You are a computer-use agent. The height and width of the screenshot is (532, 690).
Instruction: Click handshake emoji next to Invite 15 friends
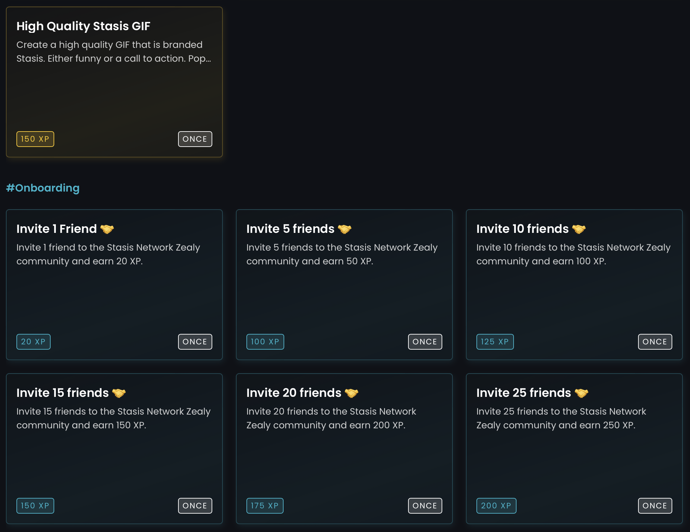[119, 393]
